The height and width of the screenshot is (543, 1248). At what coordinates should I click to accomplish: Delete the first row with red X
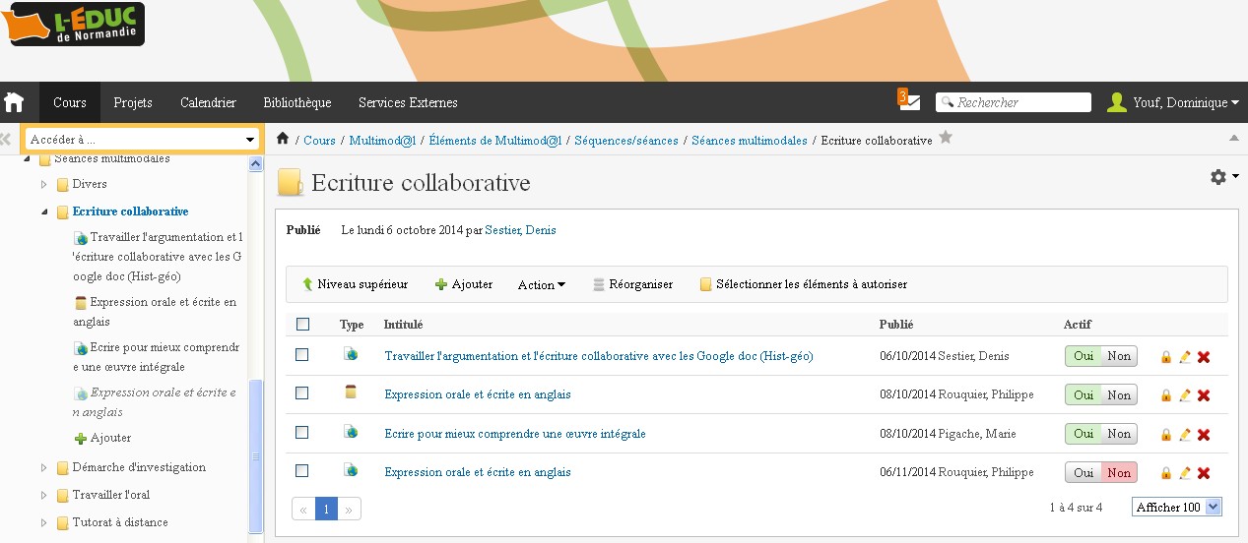pyautogui.click(x=1204, y=357)
